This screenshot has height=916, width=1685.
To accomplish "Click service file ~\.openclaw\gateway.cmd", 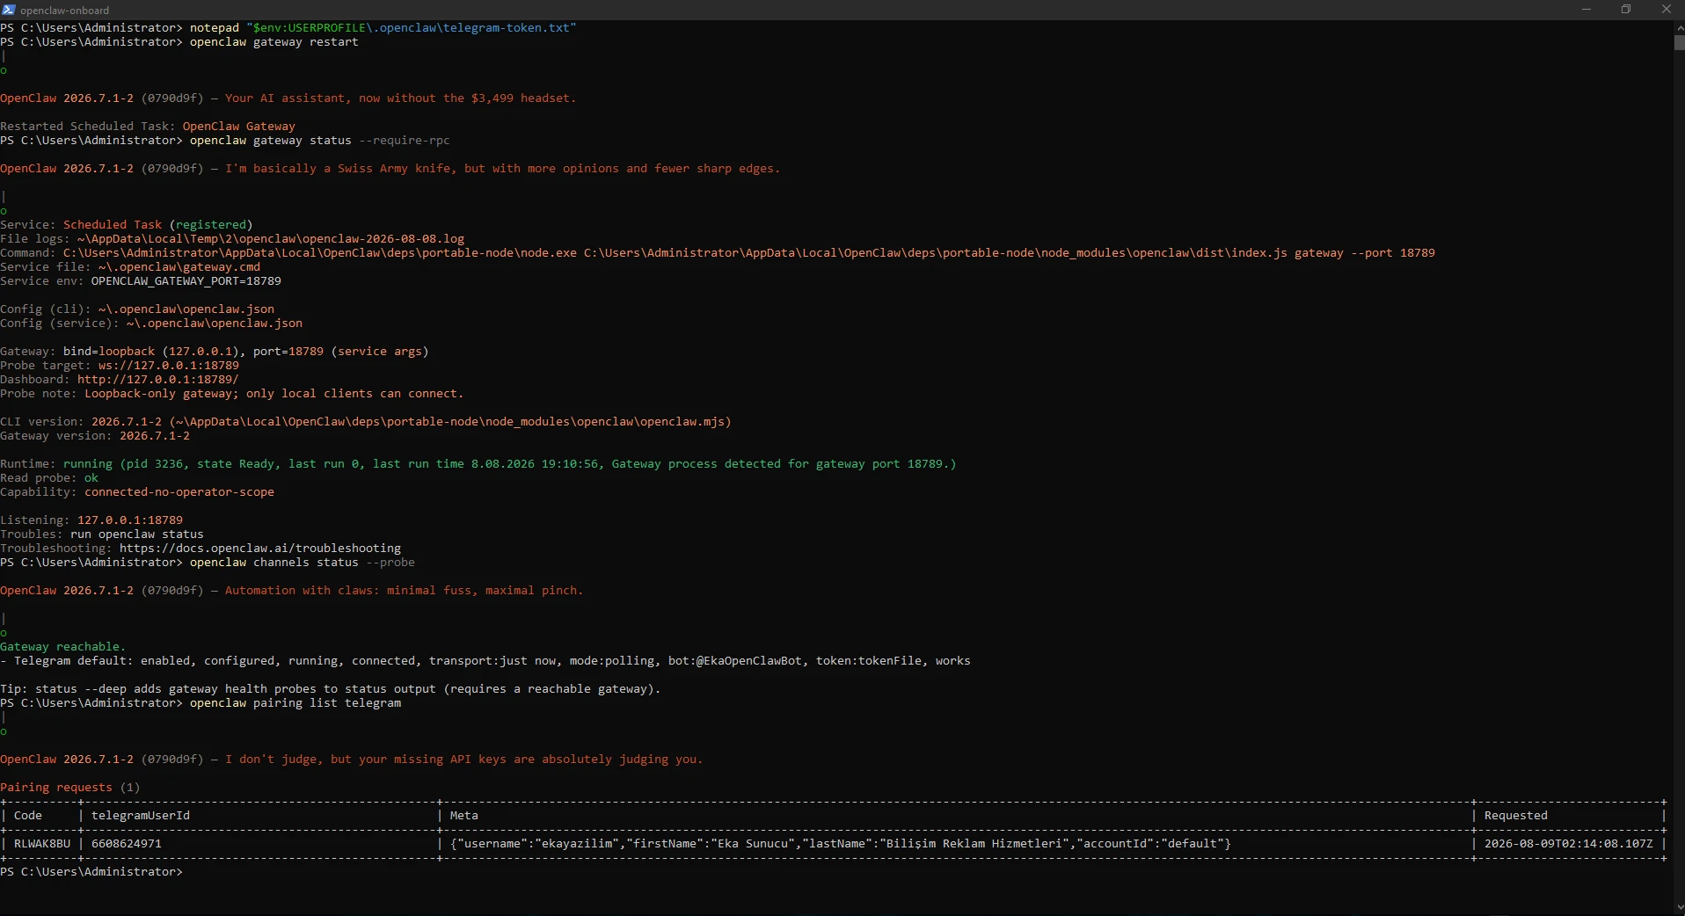I will pyautogui.click(x=179, y=267).
